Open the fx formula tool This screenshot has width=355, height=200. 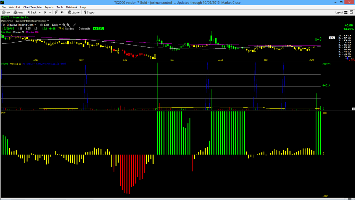pyautogui.click(x=62, y=12)
